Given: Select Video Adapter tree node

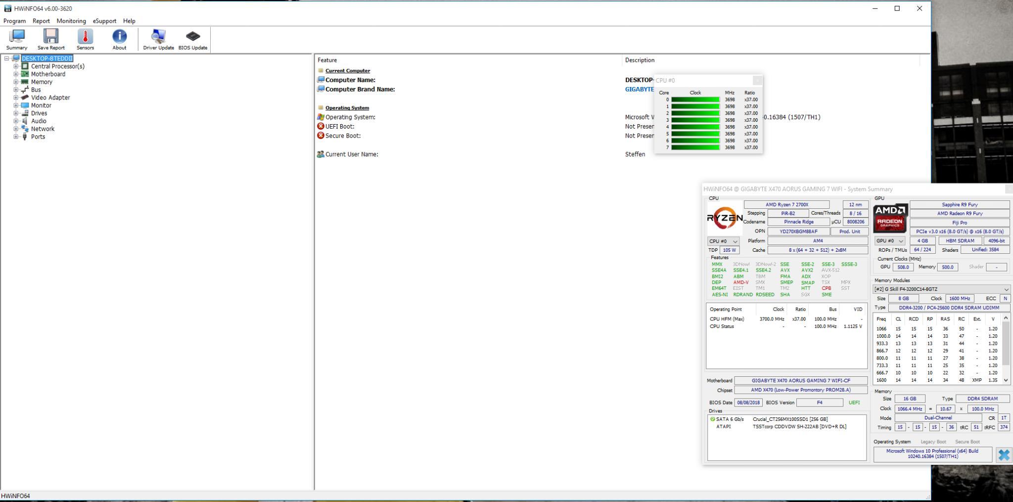Looking at the screenshot, I should coord(50,97).
